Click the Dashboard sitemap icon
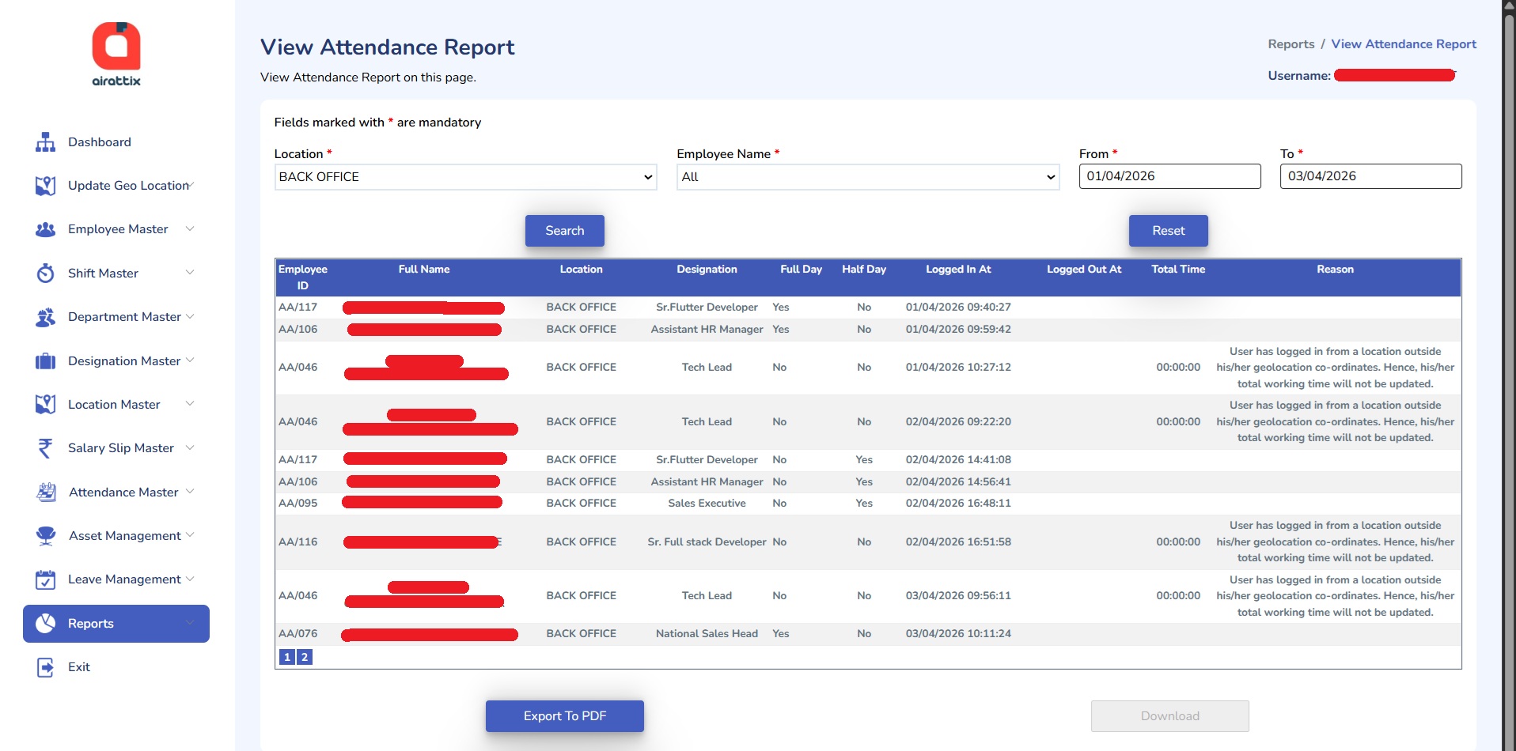 click(x=45, y=142)
